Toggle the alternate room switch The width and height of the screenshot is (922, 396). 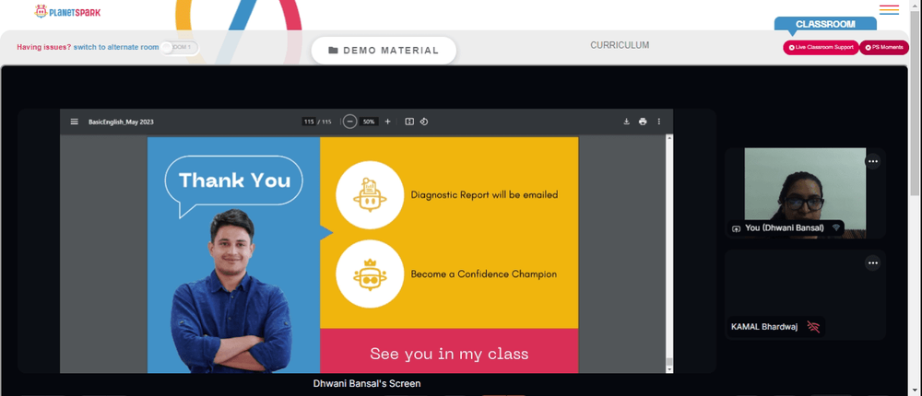click(x=180, y=48)
